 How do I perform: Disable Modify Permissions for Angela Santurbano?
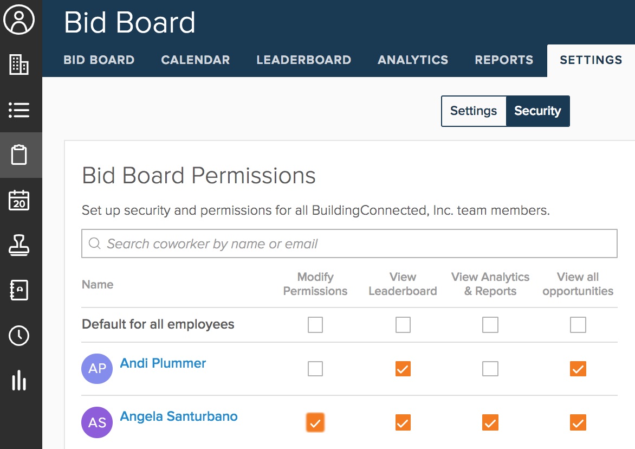coord(315,422)
